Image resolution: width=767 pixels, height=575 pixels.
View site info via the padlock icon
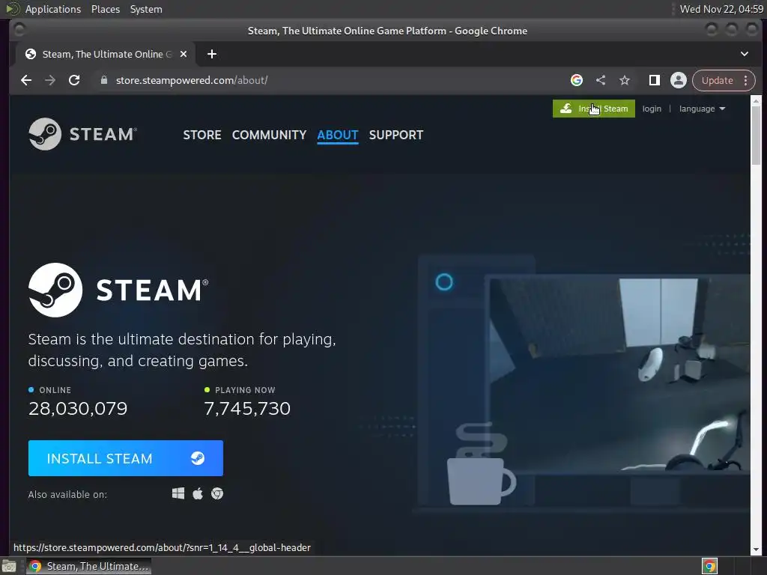click(x=103, y=80)
